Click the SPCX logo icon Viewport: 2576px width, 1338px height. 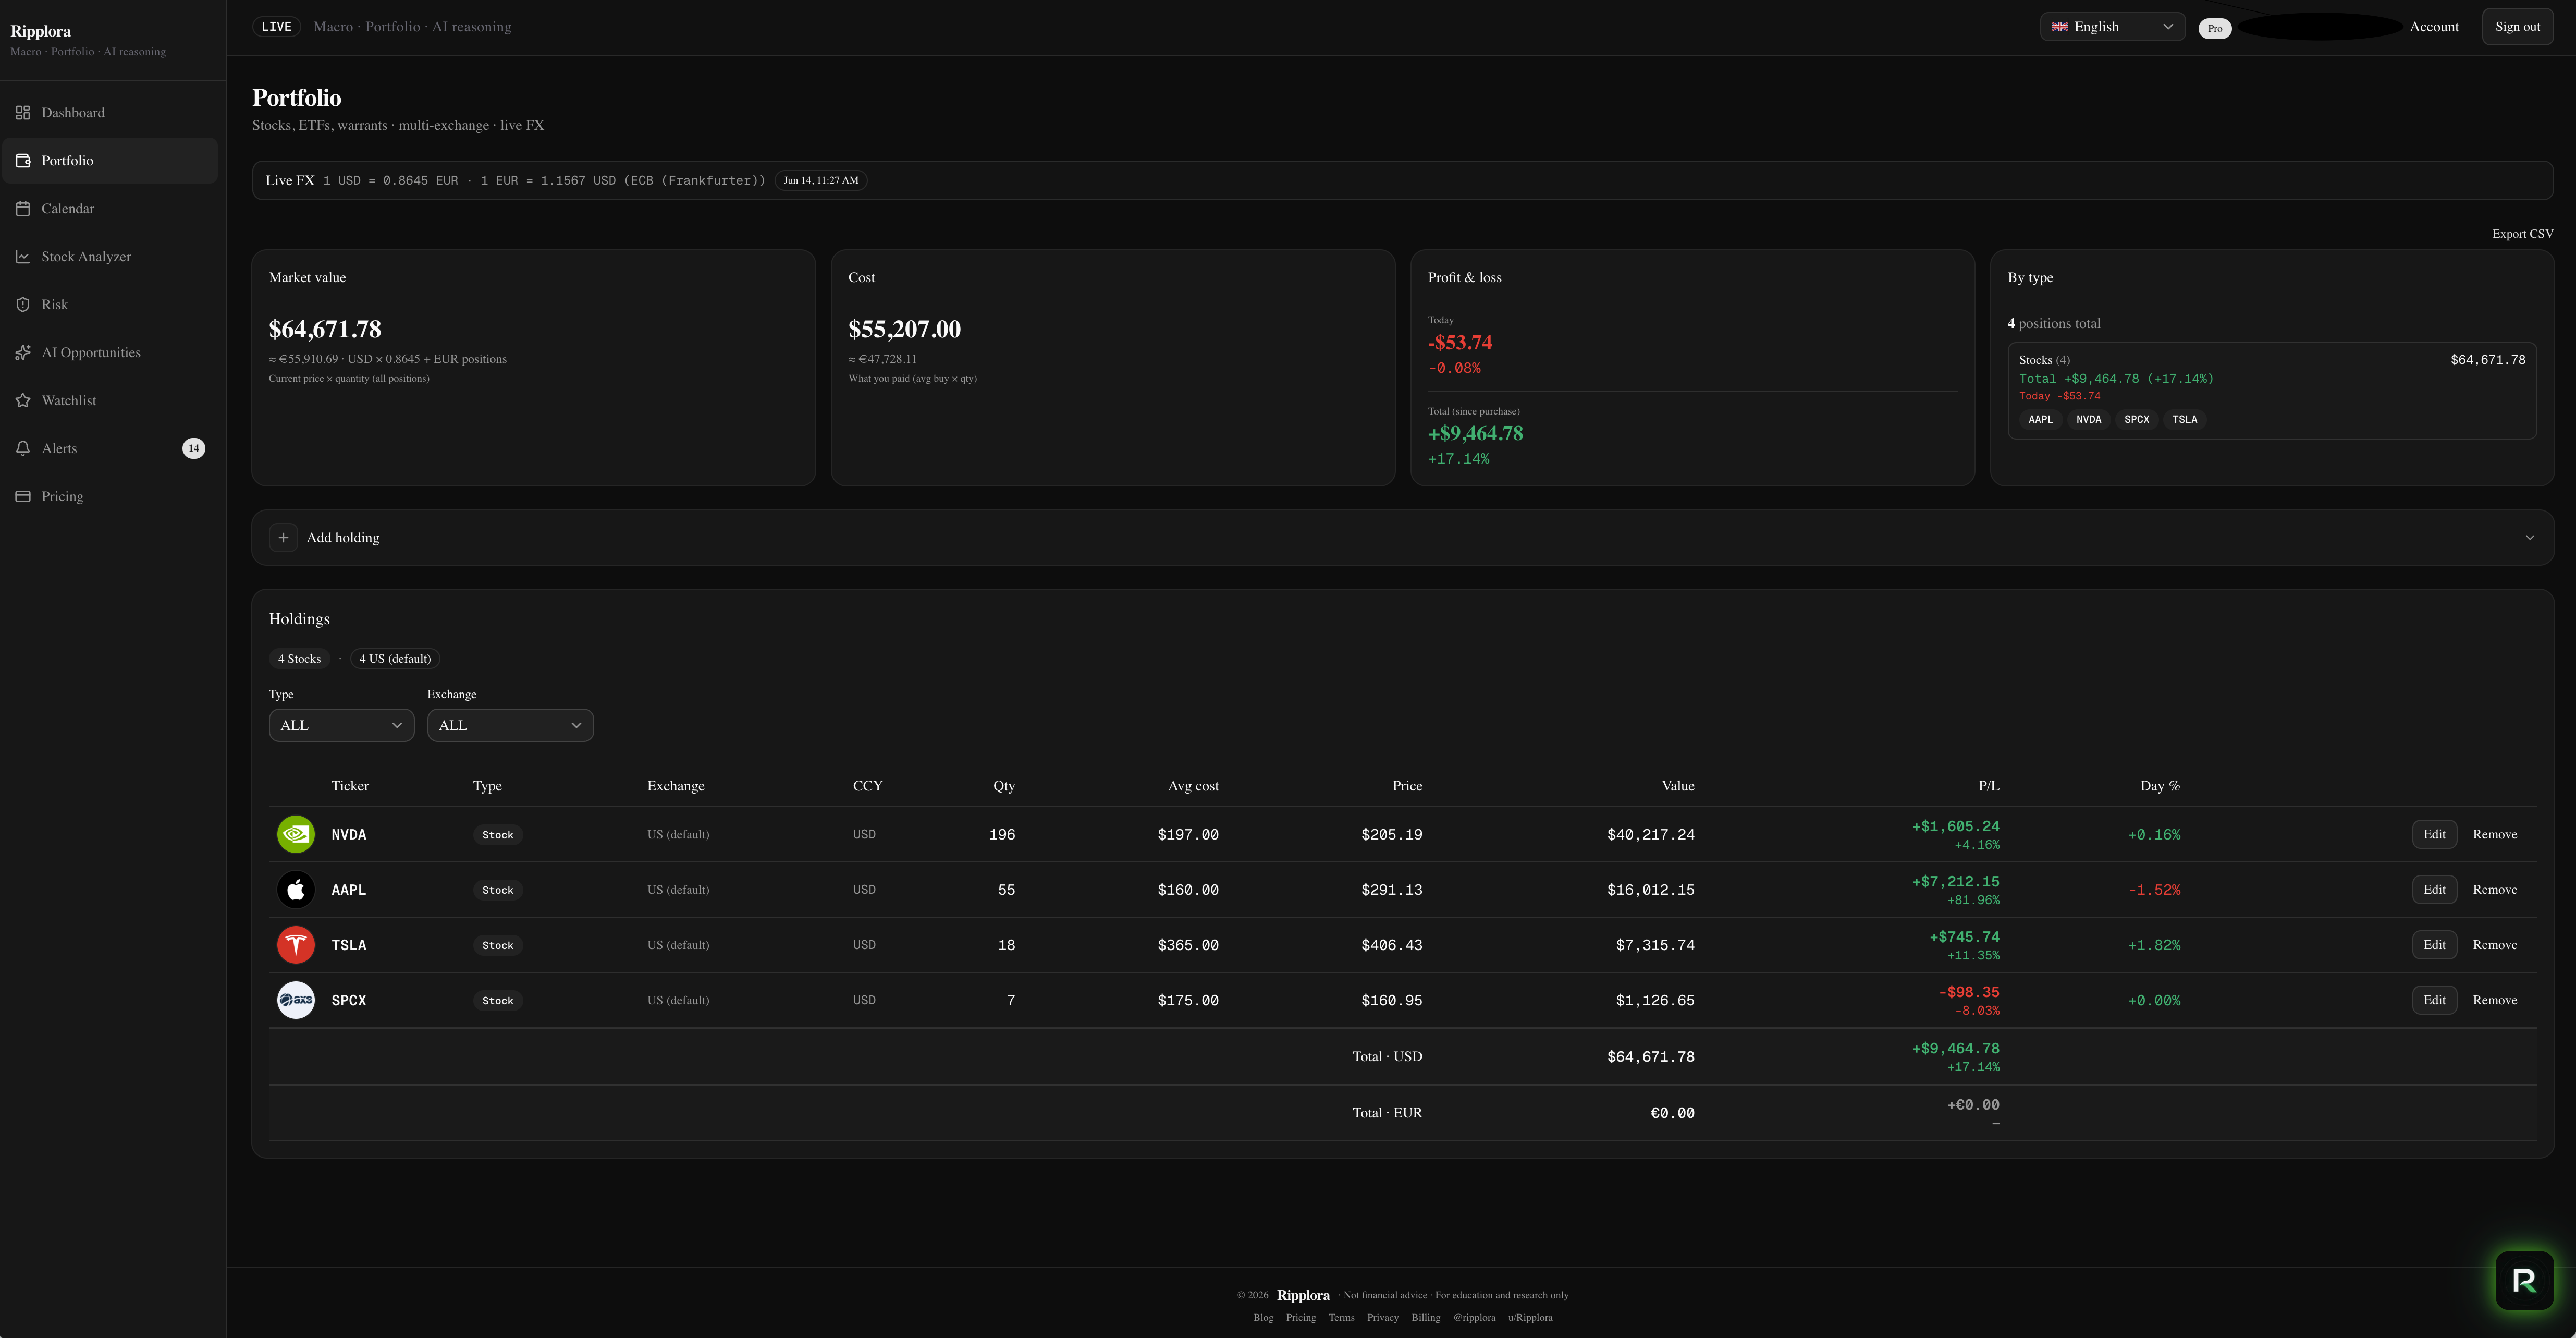pos(296,1000)
